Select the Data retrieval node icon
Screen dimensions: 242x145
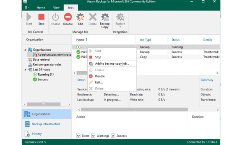tap(30, 60)
